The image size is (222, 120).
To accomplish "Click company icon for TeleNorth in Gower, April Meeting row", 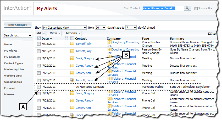I will 109,71.
